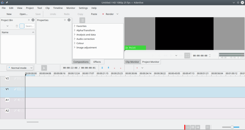Open the Render options dropdown arrow
245x130 pixels.
tap(117, 14)
